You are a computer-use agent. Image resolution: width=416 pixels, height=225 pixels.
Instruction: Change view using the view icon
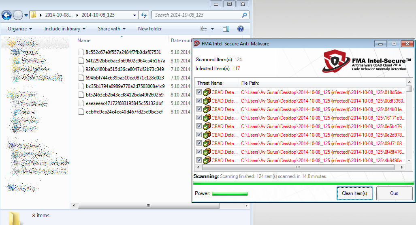(203, 29)
